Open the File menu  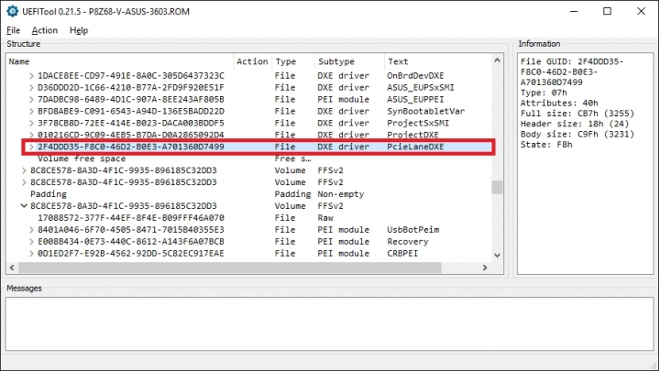pos(13,30)
